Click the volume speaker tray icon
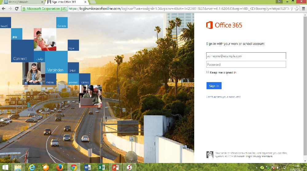This screenshot has width=307, height=171. (x=278, y=168)
